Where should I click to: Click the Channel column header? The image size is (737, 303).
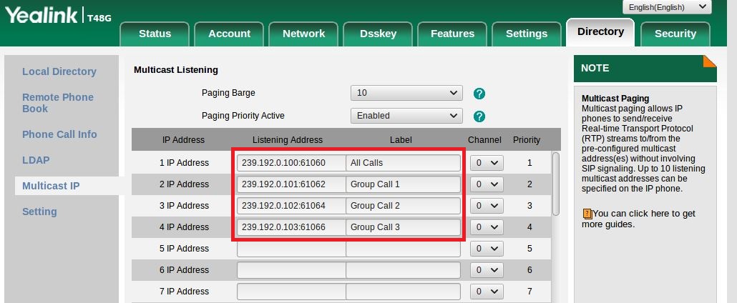pos(484,140)
